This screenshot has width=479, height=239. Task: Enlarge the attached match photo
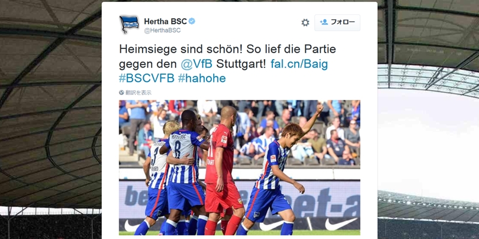click(239, 167)
